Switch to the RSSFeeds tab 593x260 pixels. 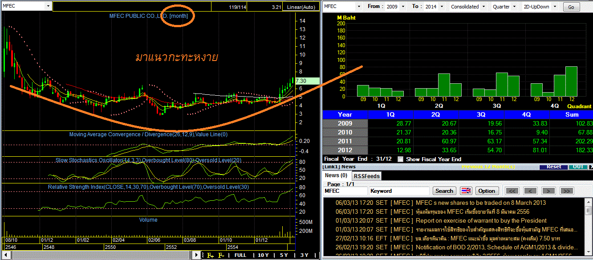pyautogui.click(x=367, y=176)
